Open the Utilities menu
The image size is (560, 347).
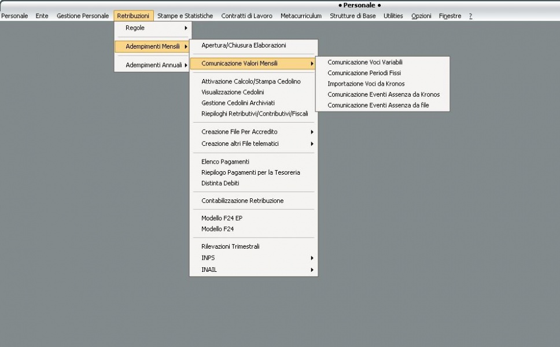[x=393, y=16]
